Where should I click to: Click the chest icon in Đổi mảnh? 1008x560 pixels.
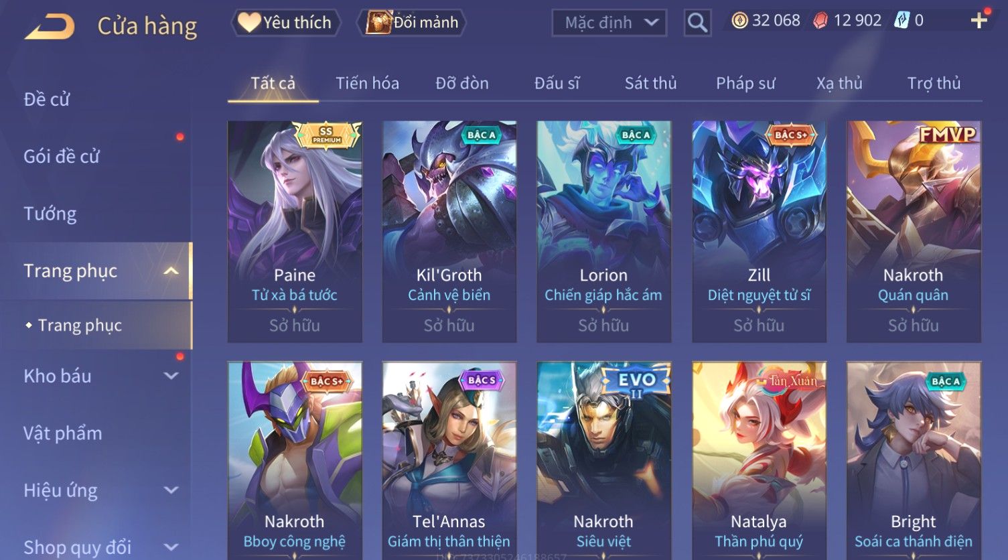(378, 23)
